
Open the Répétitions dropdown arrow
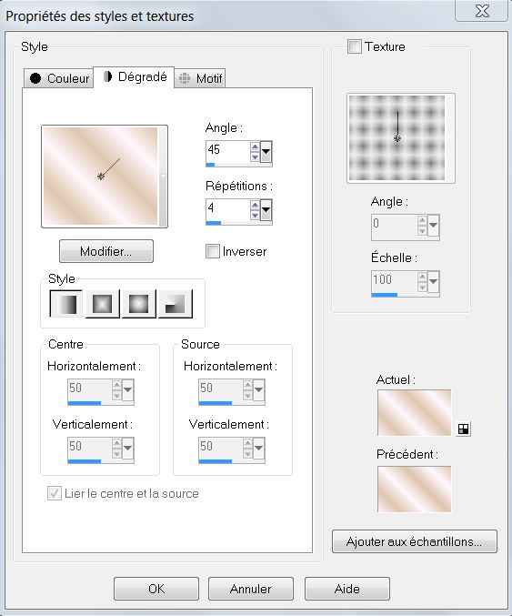tap(266, 210)
